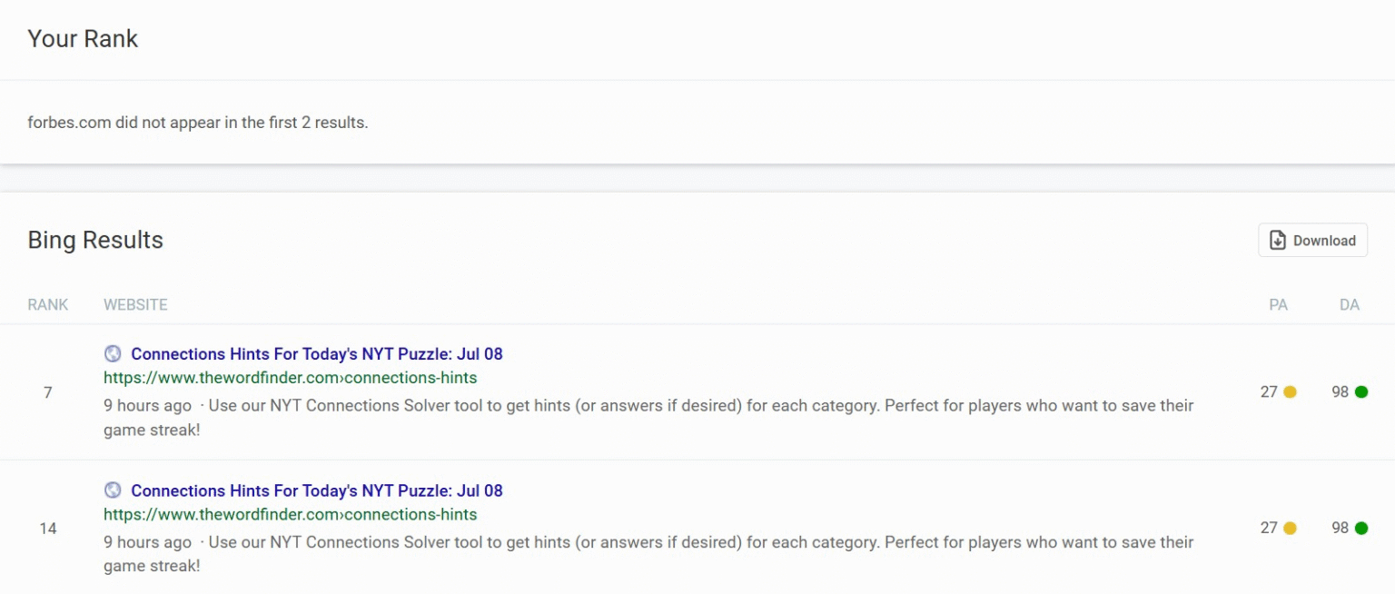Click yellow PA indicator dot for rank 14
This screenshot has height=594, width=1395.
tap(1290, 528)
